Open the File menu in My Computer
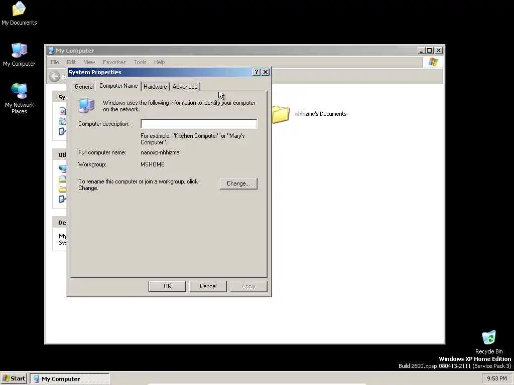 (x=55, y=62)
